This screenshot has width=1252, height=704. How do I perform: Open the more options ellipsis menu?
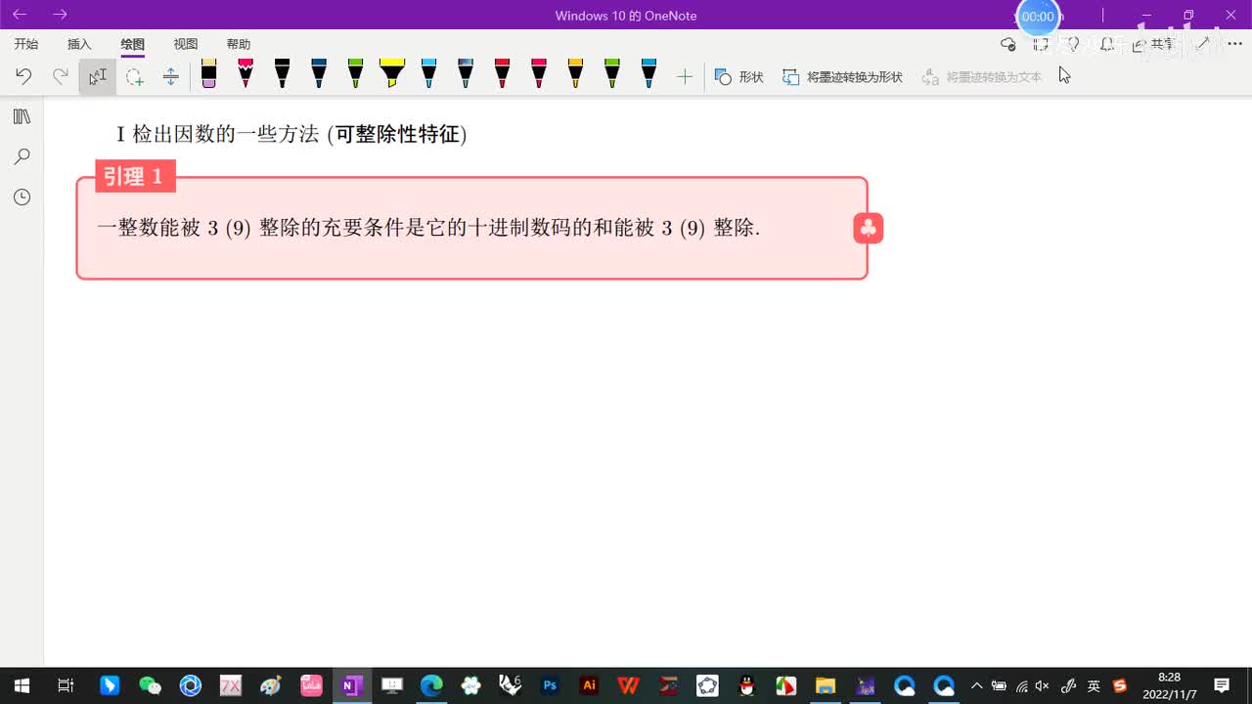1234,44
